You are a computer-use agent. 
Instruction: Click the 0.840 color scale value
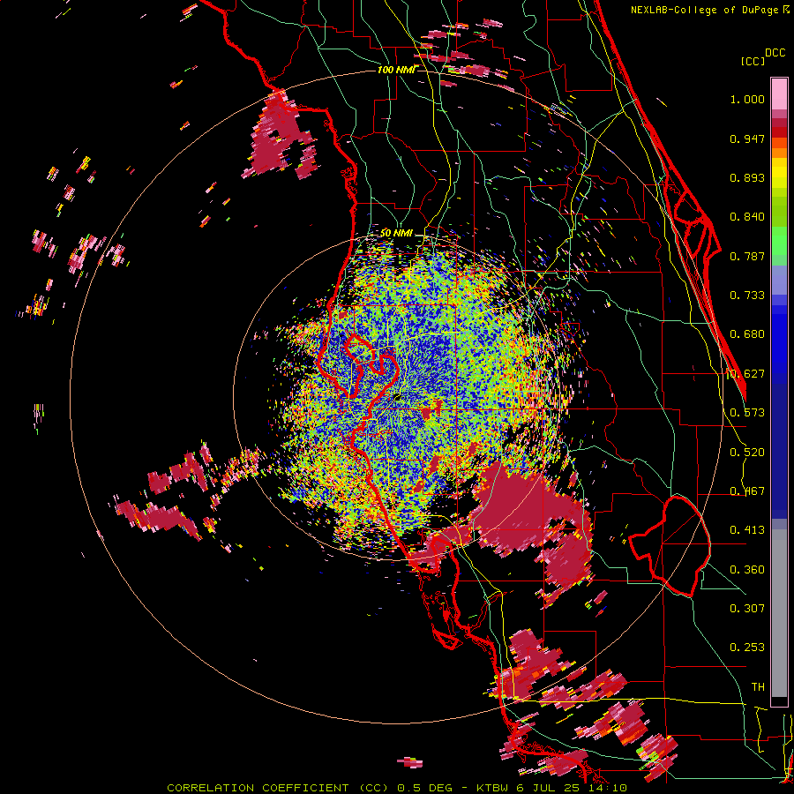coord(747,217)
